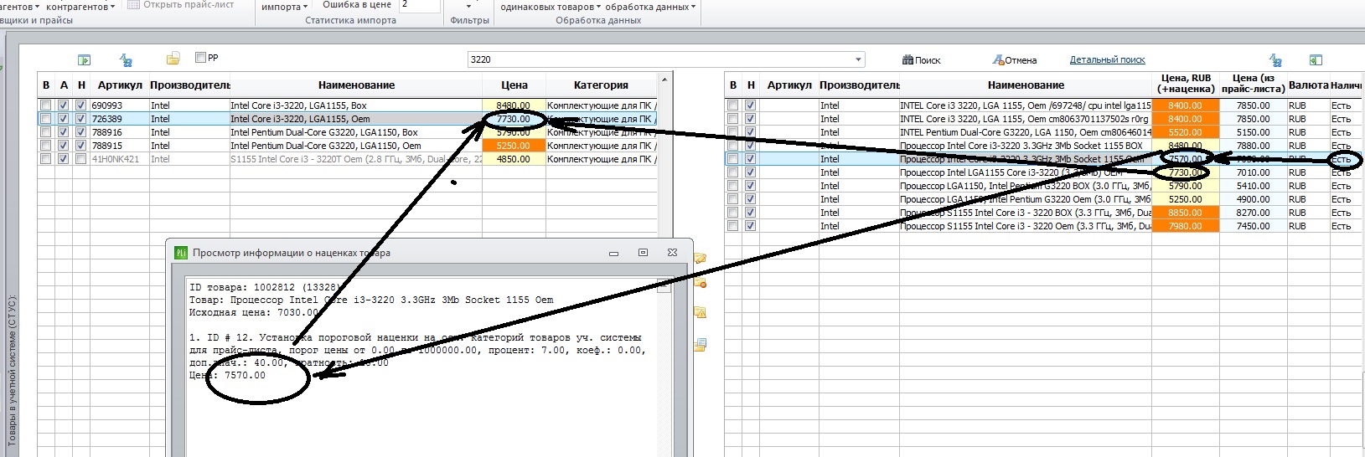Click the Ошибка в цене value field
This screenshot has width=1365, height=457.
(x=420, y=5)
